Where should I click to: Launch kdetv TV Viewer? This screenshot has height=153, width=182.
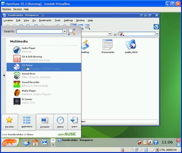[x=44, y=101]
